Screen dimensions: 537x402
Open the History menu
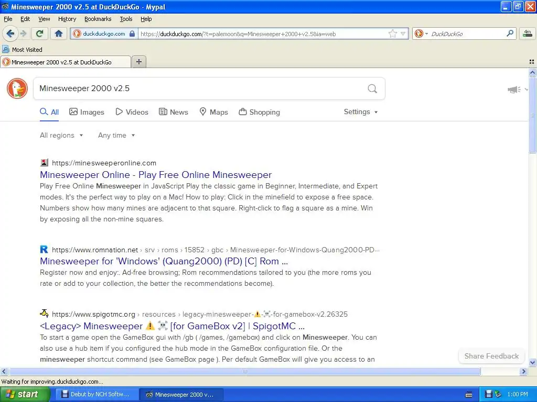(x=67, y=19)
